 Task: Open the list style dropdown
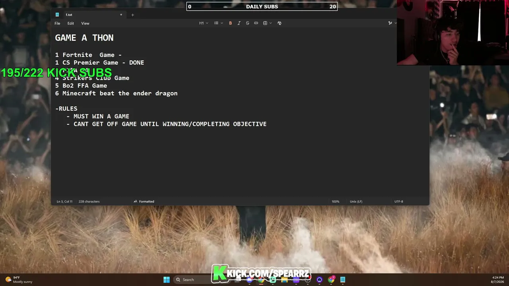[x=218, y=23]
